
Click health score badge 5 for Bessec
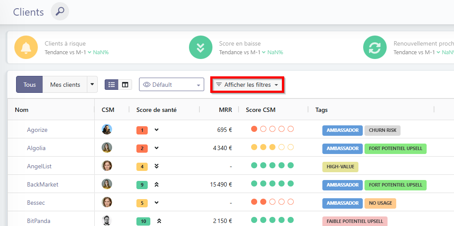[142, 203]
